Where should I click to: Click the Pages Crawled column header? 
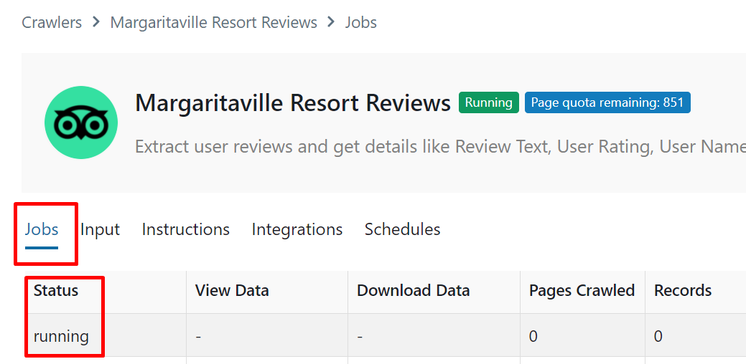[582, 291]
